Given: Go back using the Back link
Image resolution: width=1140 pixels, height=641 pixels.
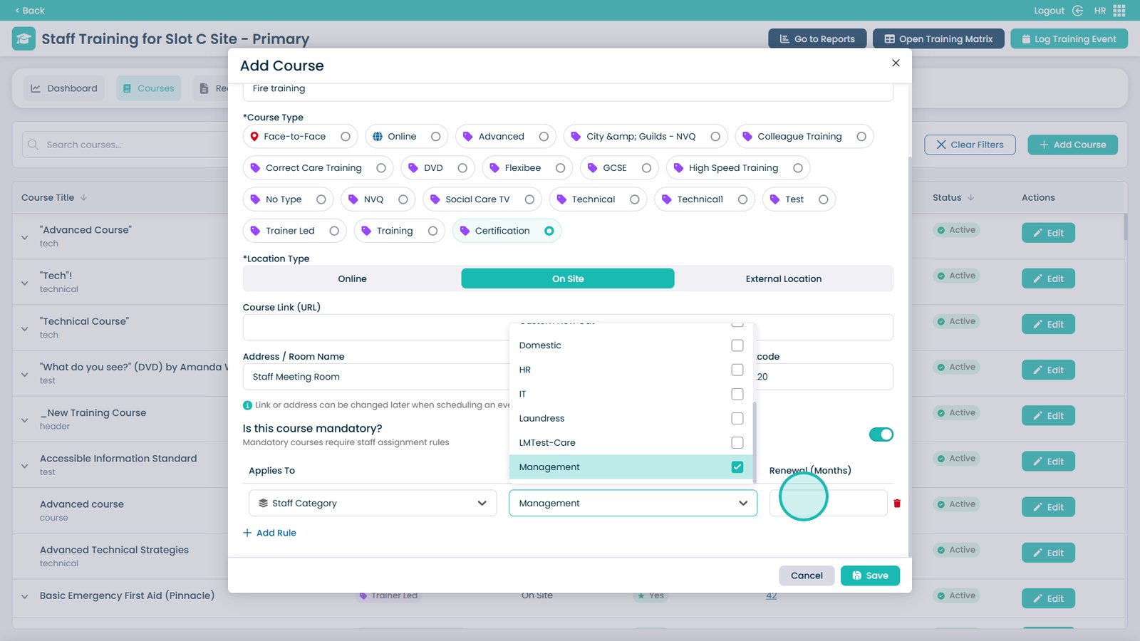Looking at the screenshot, I should point(30,11).
